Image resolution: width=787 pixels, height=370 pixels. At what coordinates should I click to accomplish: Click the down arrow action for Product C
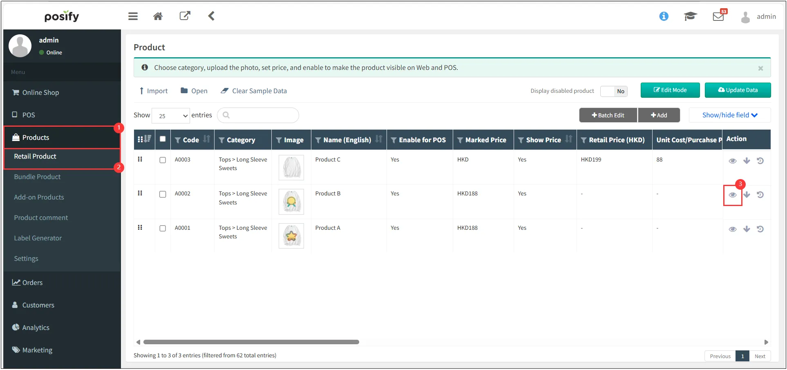(x=747, y=161)
